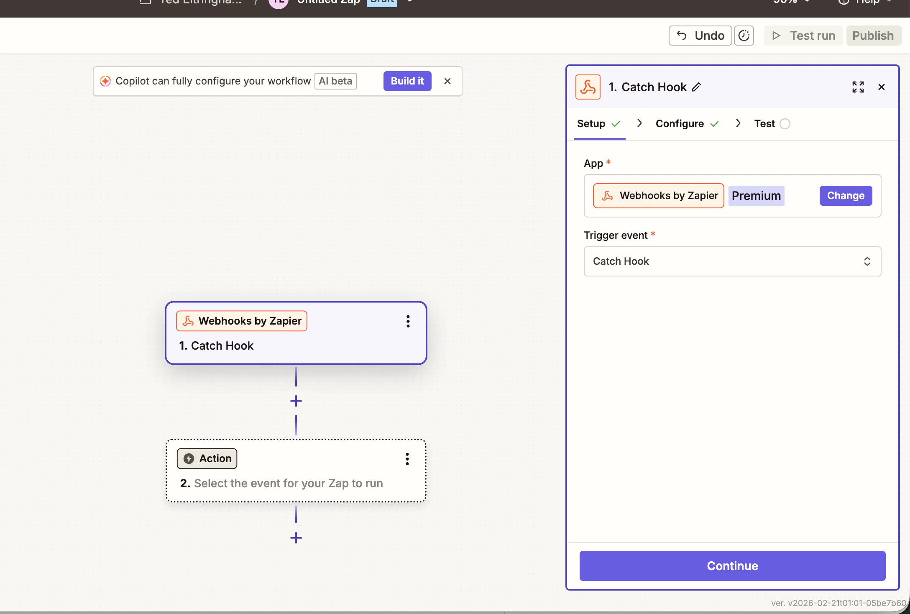Expand the Untitled Zap title chevron
This screenshot has width=910, height=614.
tap(409, 2)
